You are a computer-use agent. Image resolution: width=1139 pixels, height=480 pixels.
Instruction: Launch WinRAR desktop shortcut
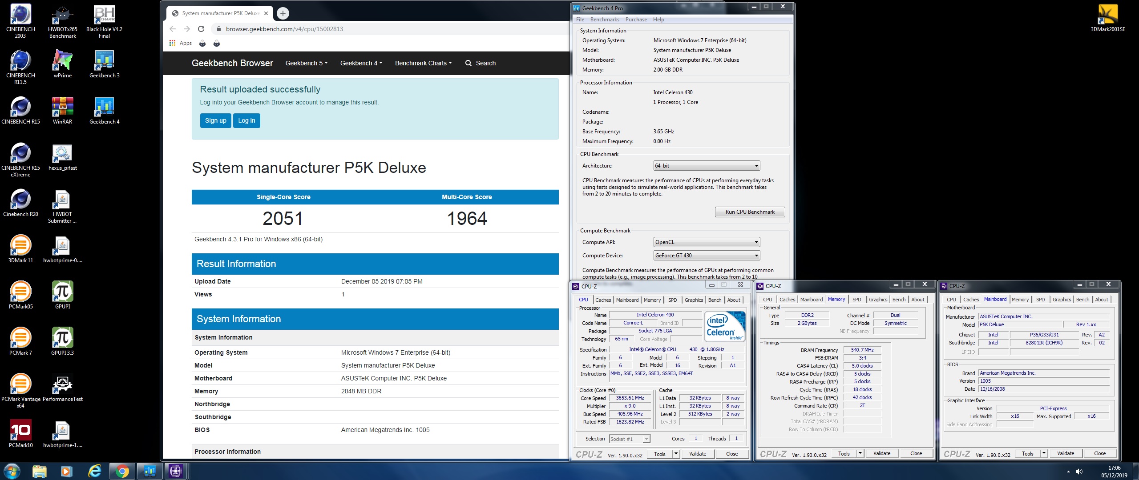pyautogui.click(x=63, y=110)
